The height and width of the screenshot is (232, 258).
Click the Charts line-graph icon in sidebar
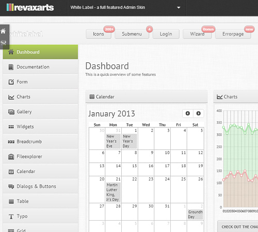tap(11, 97)
